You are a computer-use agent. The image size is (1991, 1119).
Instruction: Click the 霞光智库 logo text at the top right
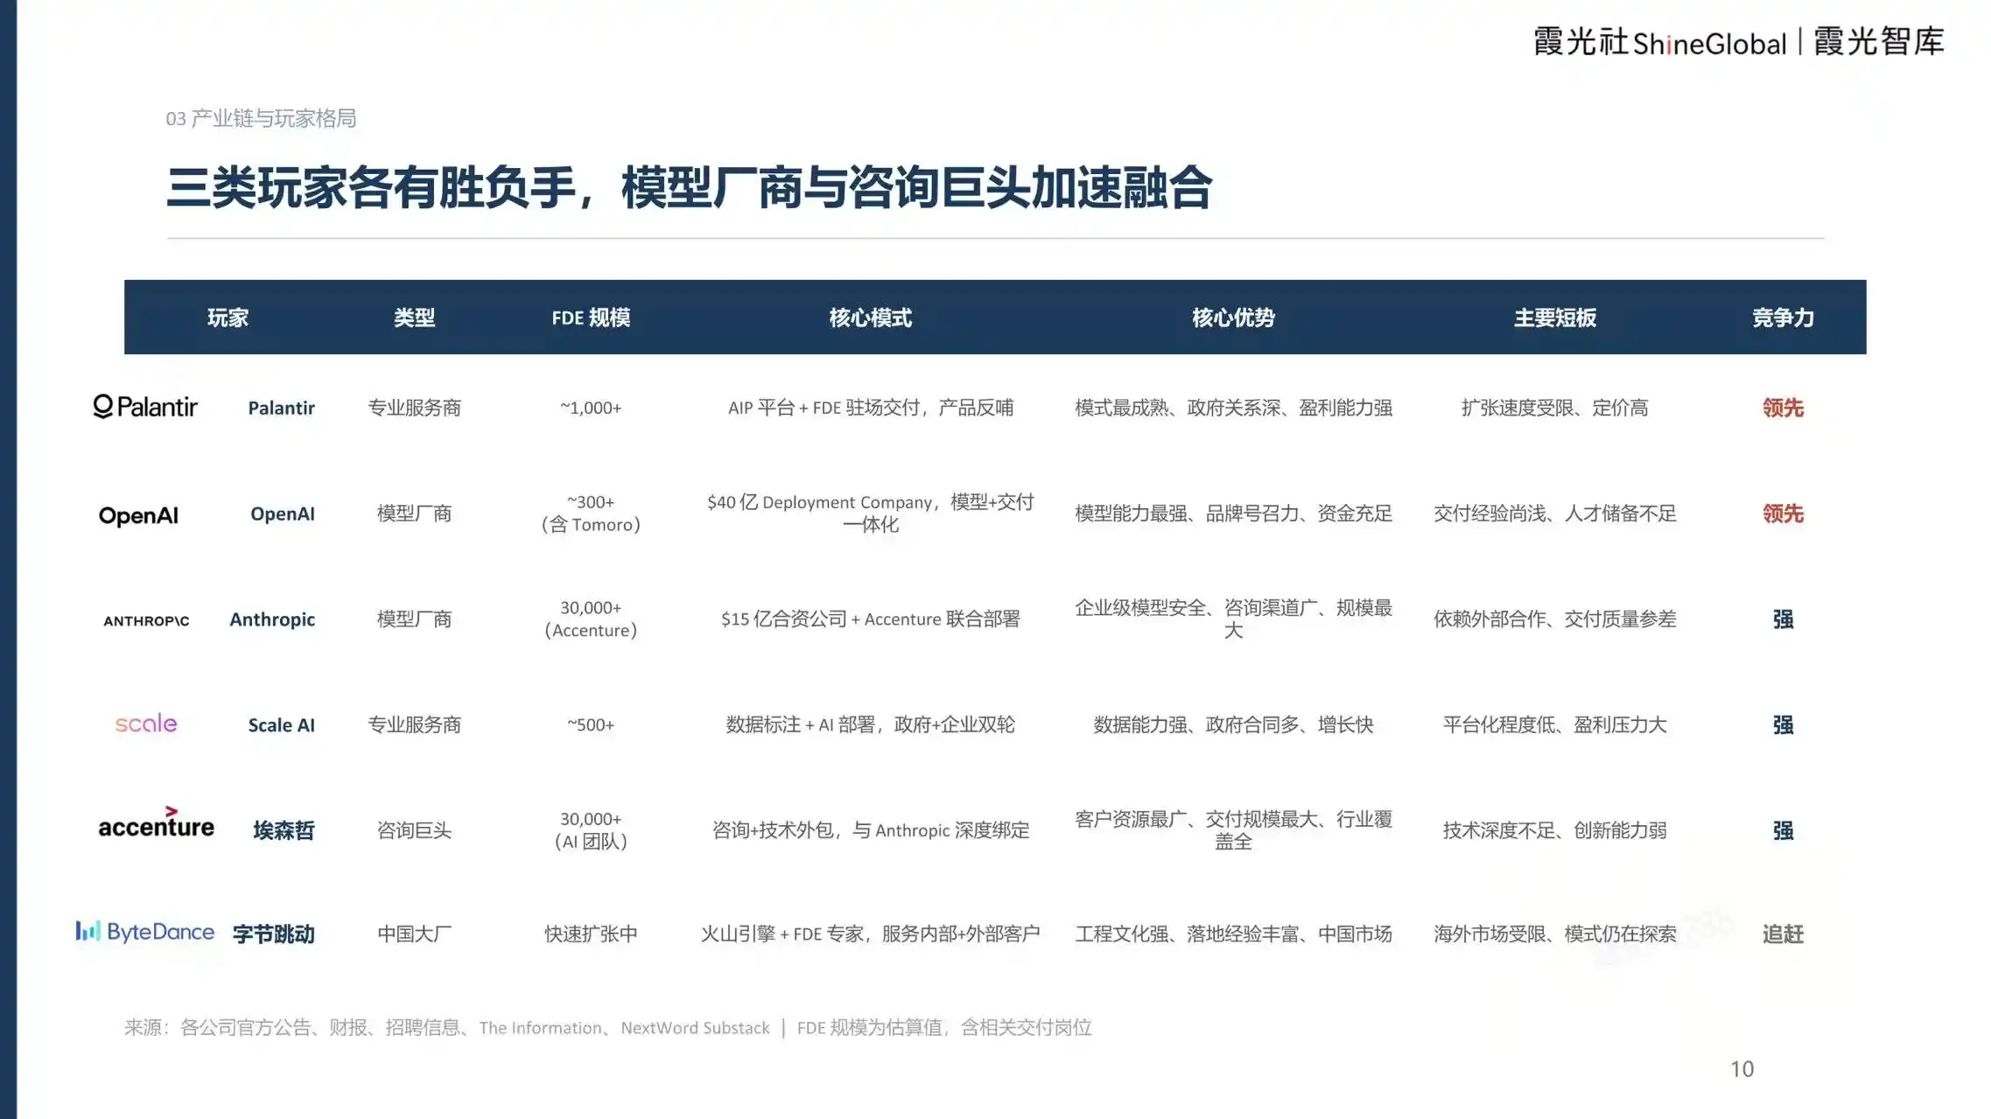click(x=1879, y=42)
